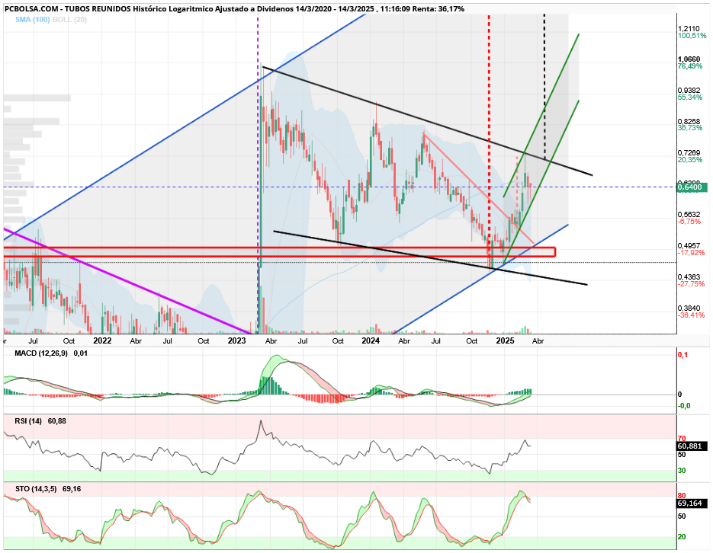This screenshot has height=553, width=713.
Task: Click the 100,51% percentage scale label
Action: (692, 35)
